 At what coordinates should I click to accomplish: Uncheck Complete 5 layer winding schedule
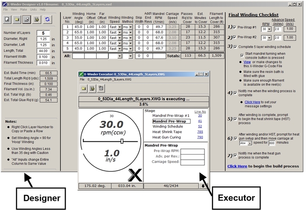pyautogui.click(x=235, y=47)
